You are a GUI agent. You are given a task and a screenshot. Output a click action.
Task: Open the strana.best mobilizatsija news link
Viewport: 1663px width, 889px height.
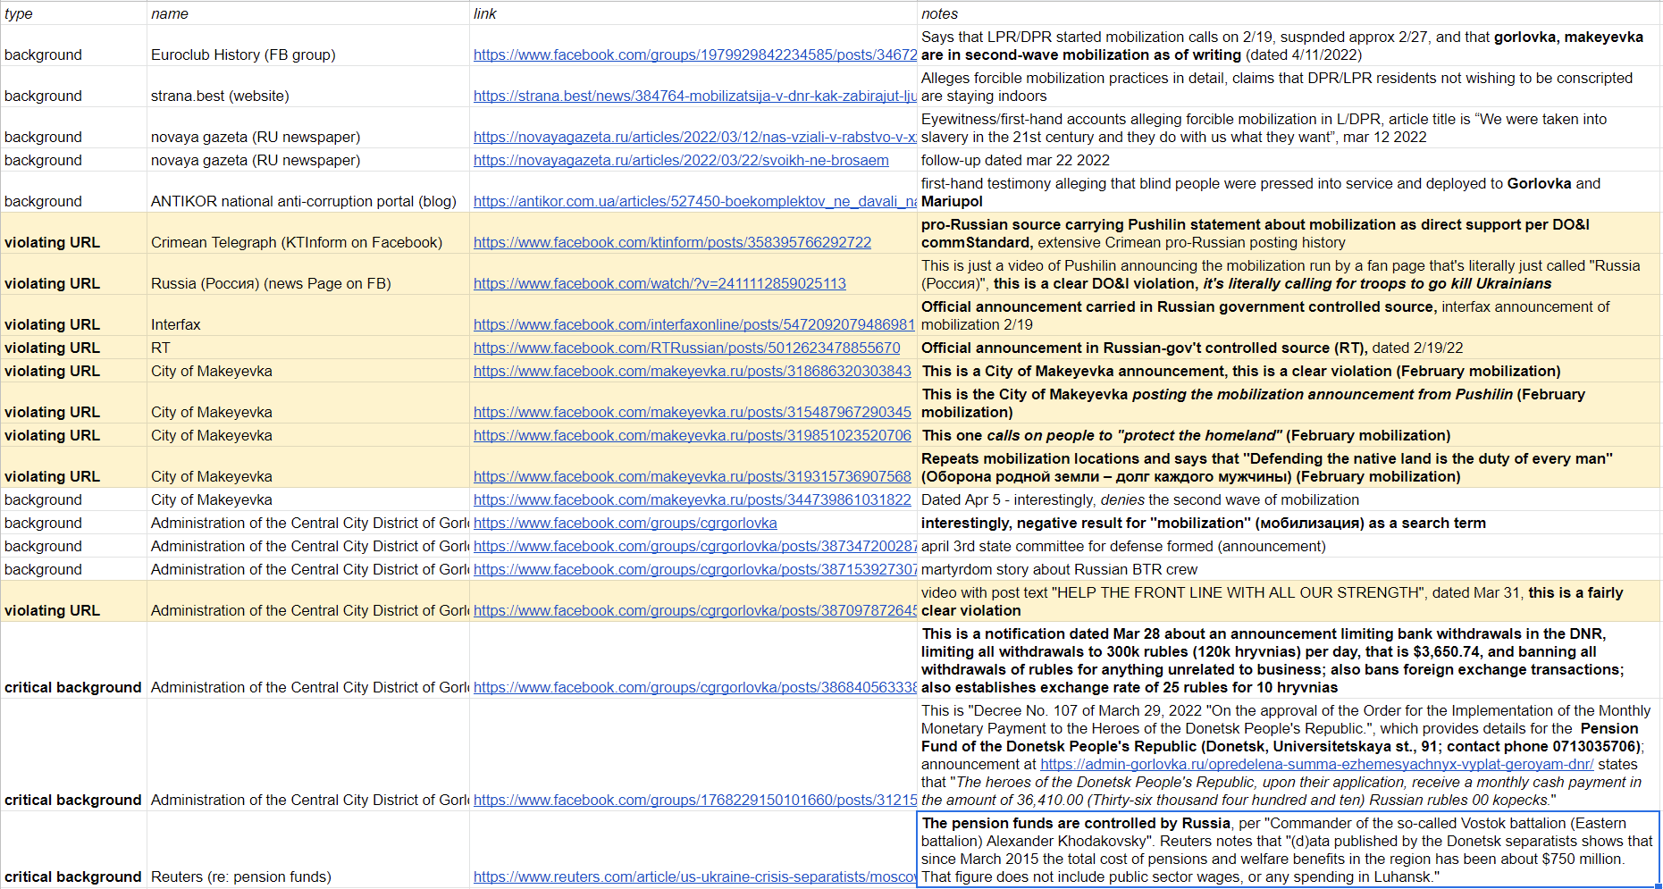pos(694,96)
